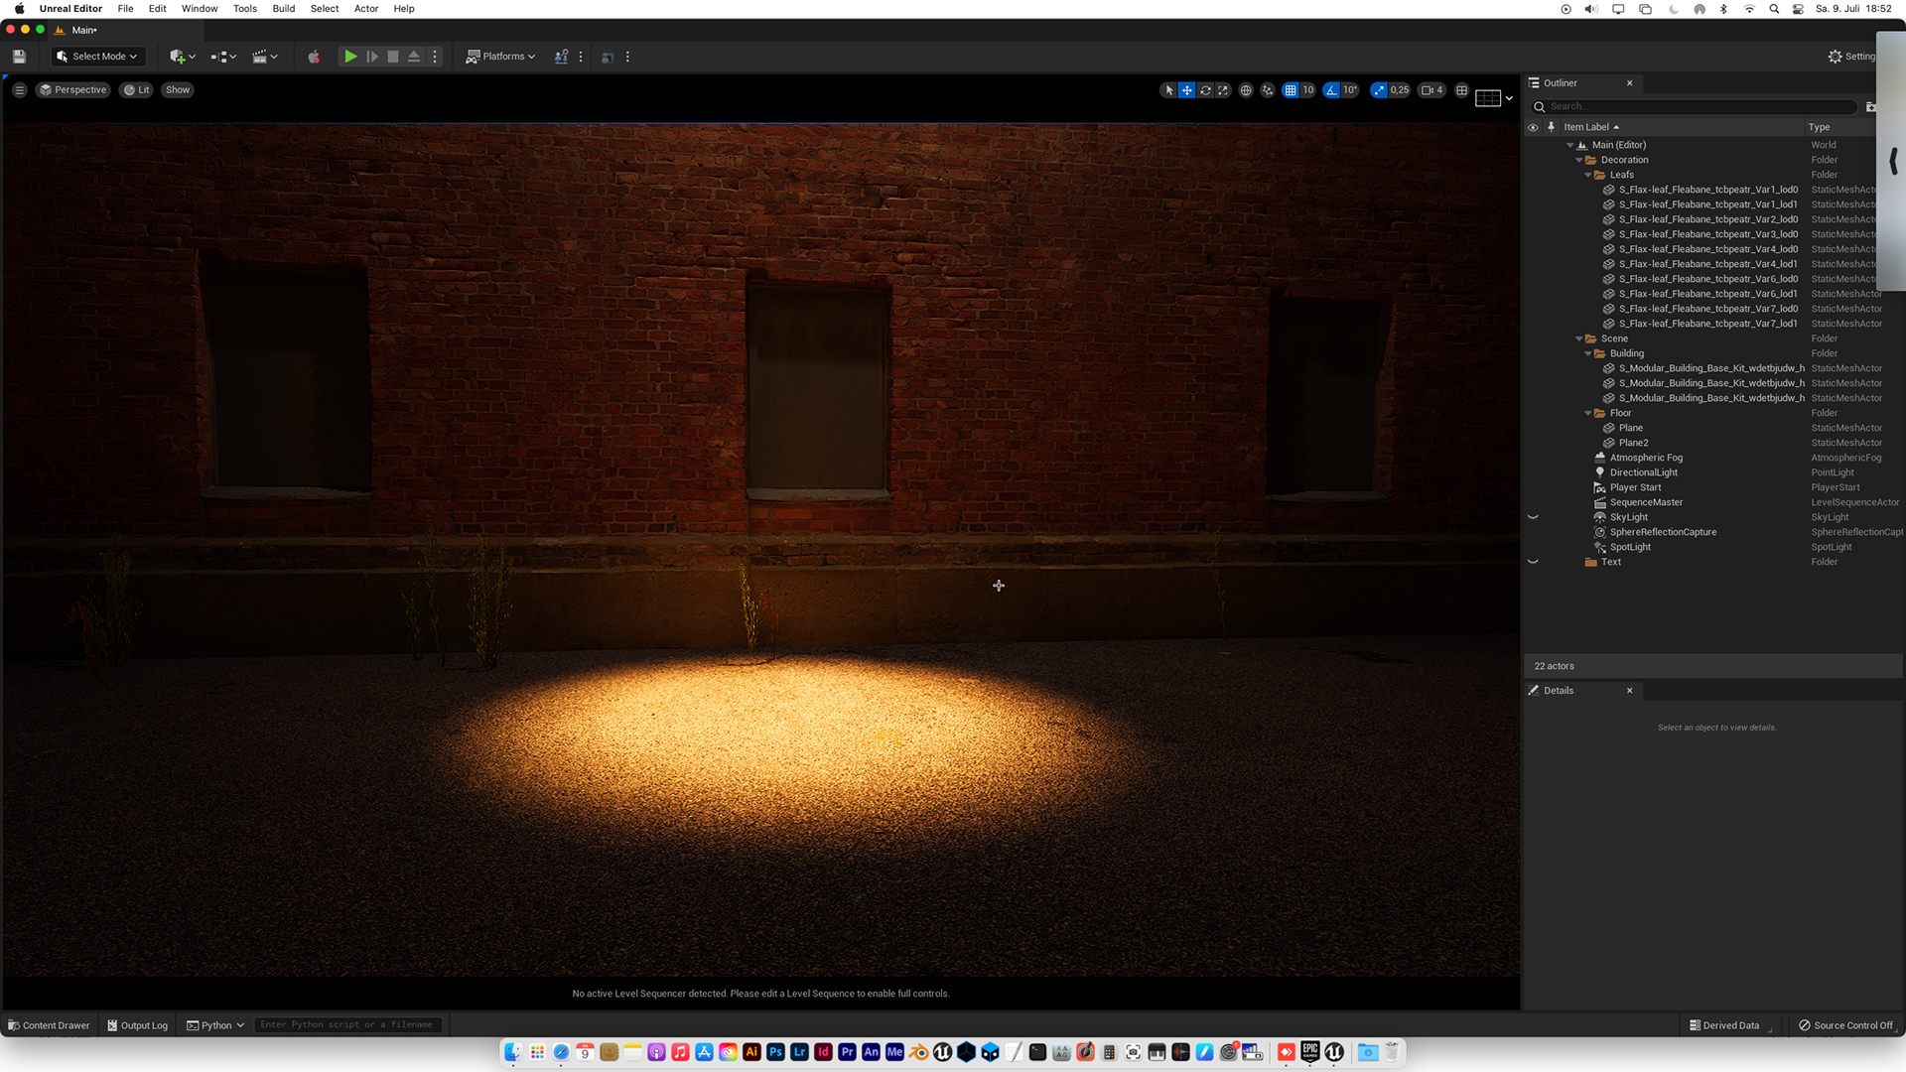Open the cinematics clapperboard menu
The width and height of the screenshot is (1906, 1072).
260,57
